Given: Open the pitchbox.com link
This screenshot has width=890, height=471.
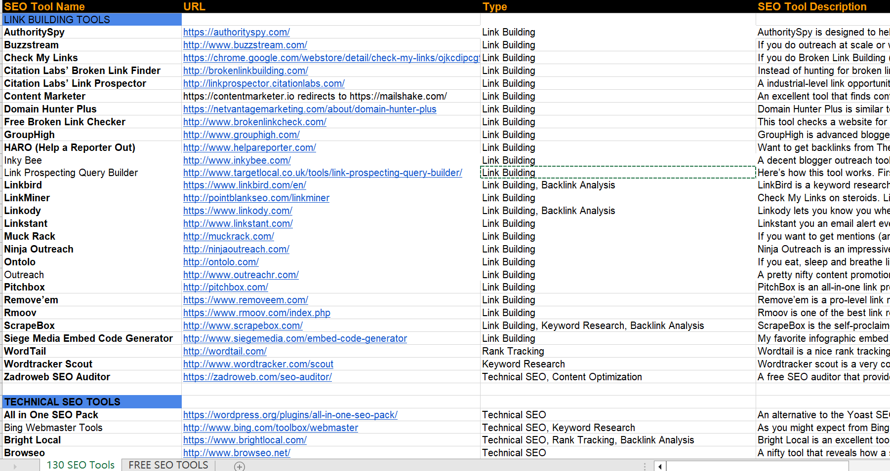Looking at the screenshot, I should tap(226, 287).
